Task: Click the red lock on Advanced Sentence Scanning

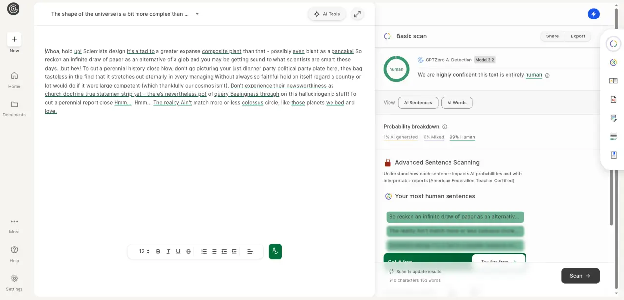Action: point(388,163)
